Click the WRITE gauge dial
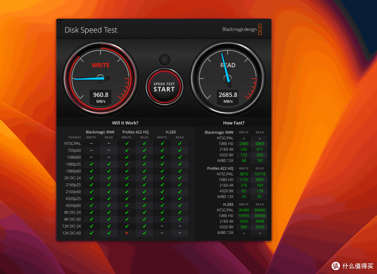Screen dimensions: 377x274 tap(101, 78)
